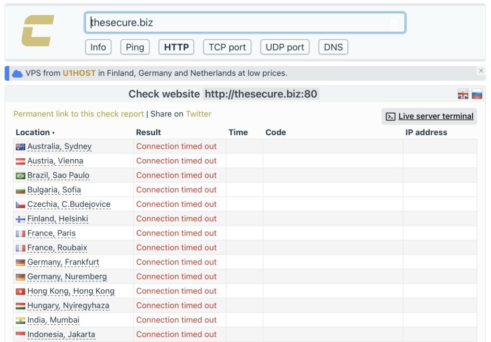Switch language using the Russian flag icon

477,94
